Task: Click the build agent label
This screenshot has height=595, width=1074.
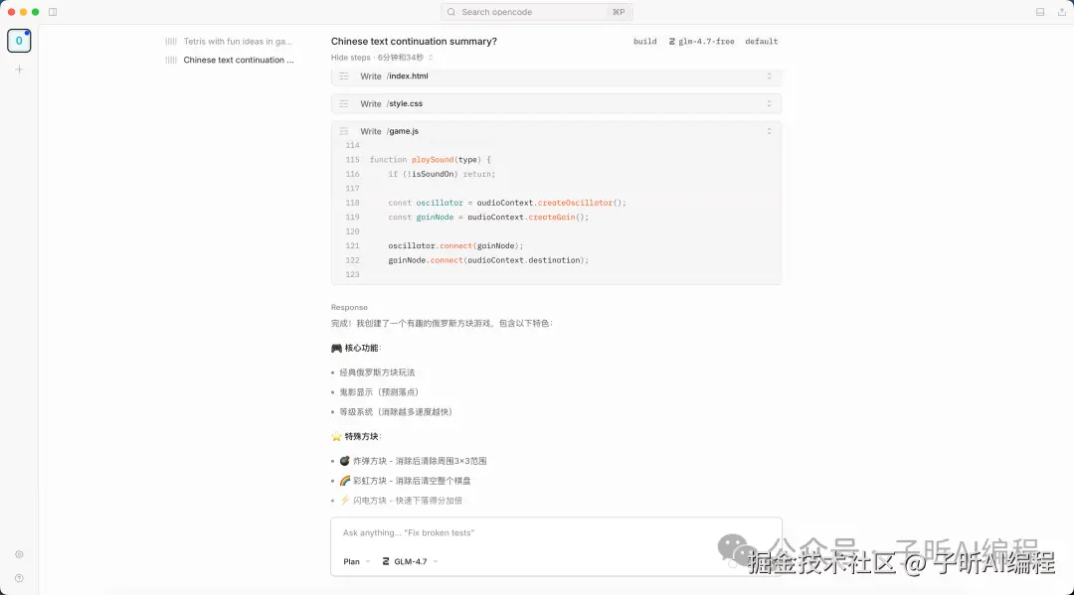Action: (644, 42)
